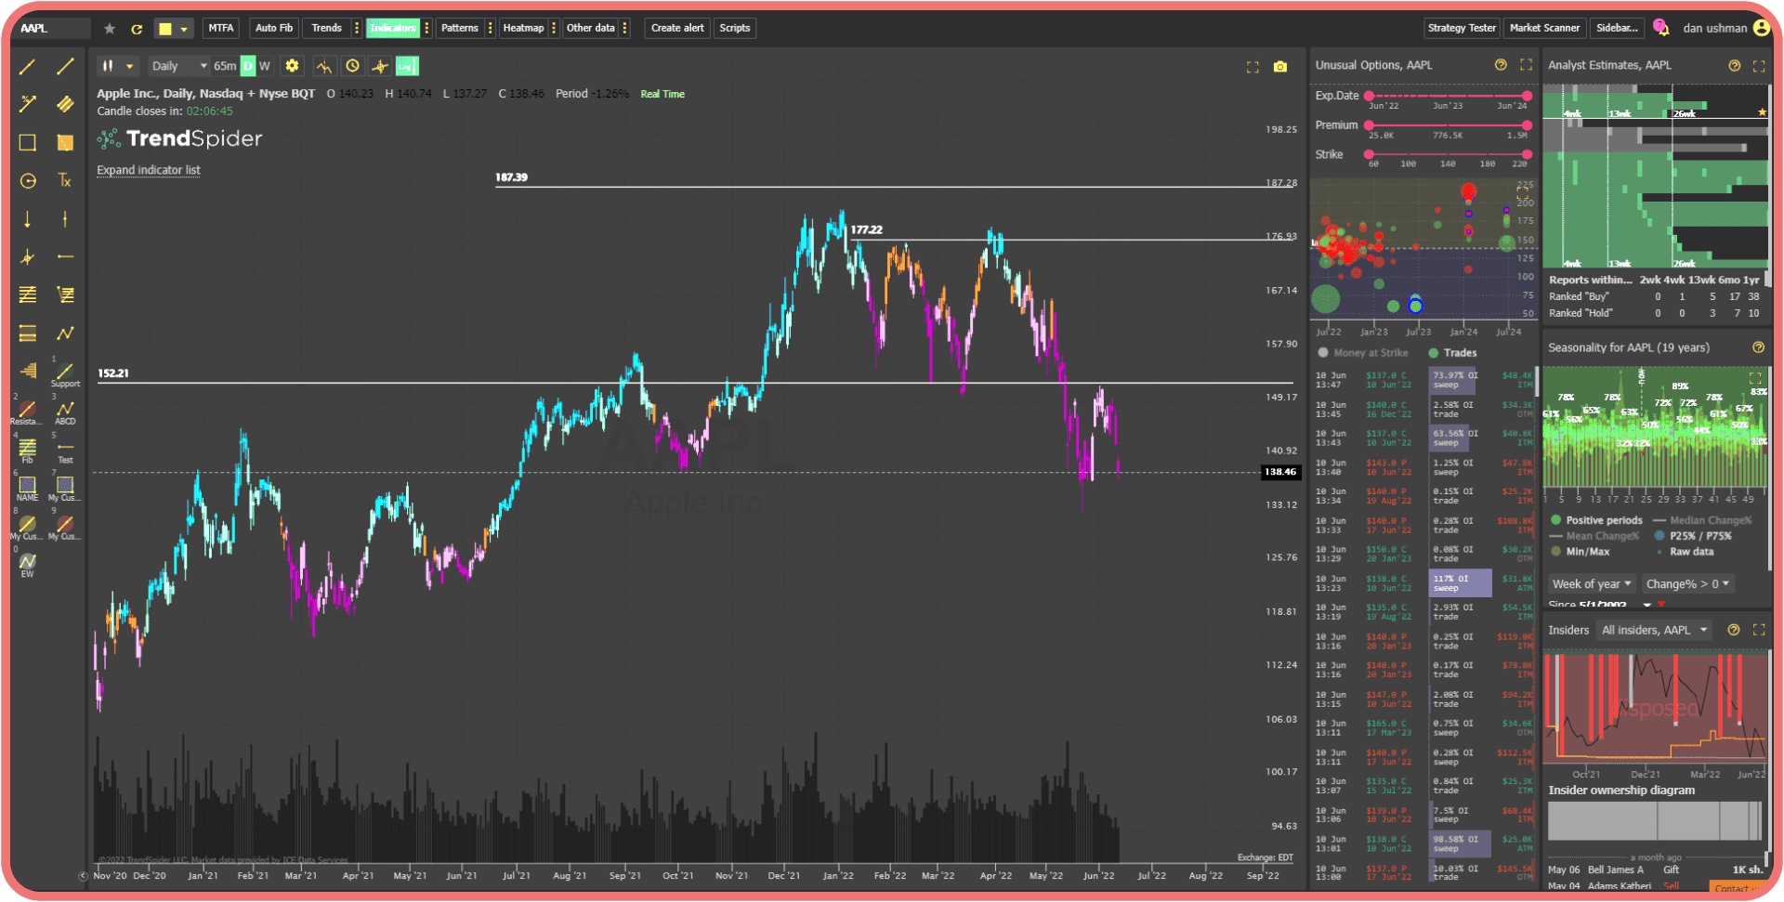Choose the zigzag polyline tool

(x=65, y=333)
